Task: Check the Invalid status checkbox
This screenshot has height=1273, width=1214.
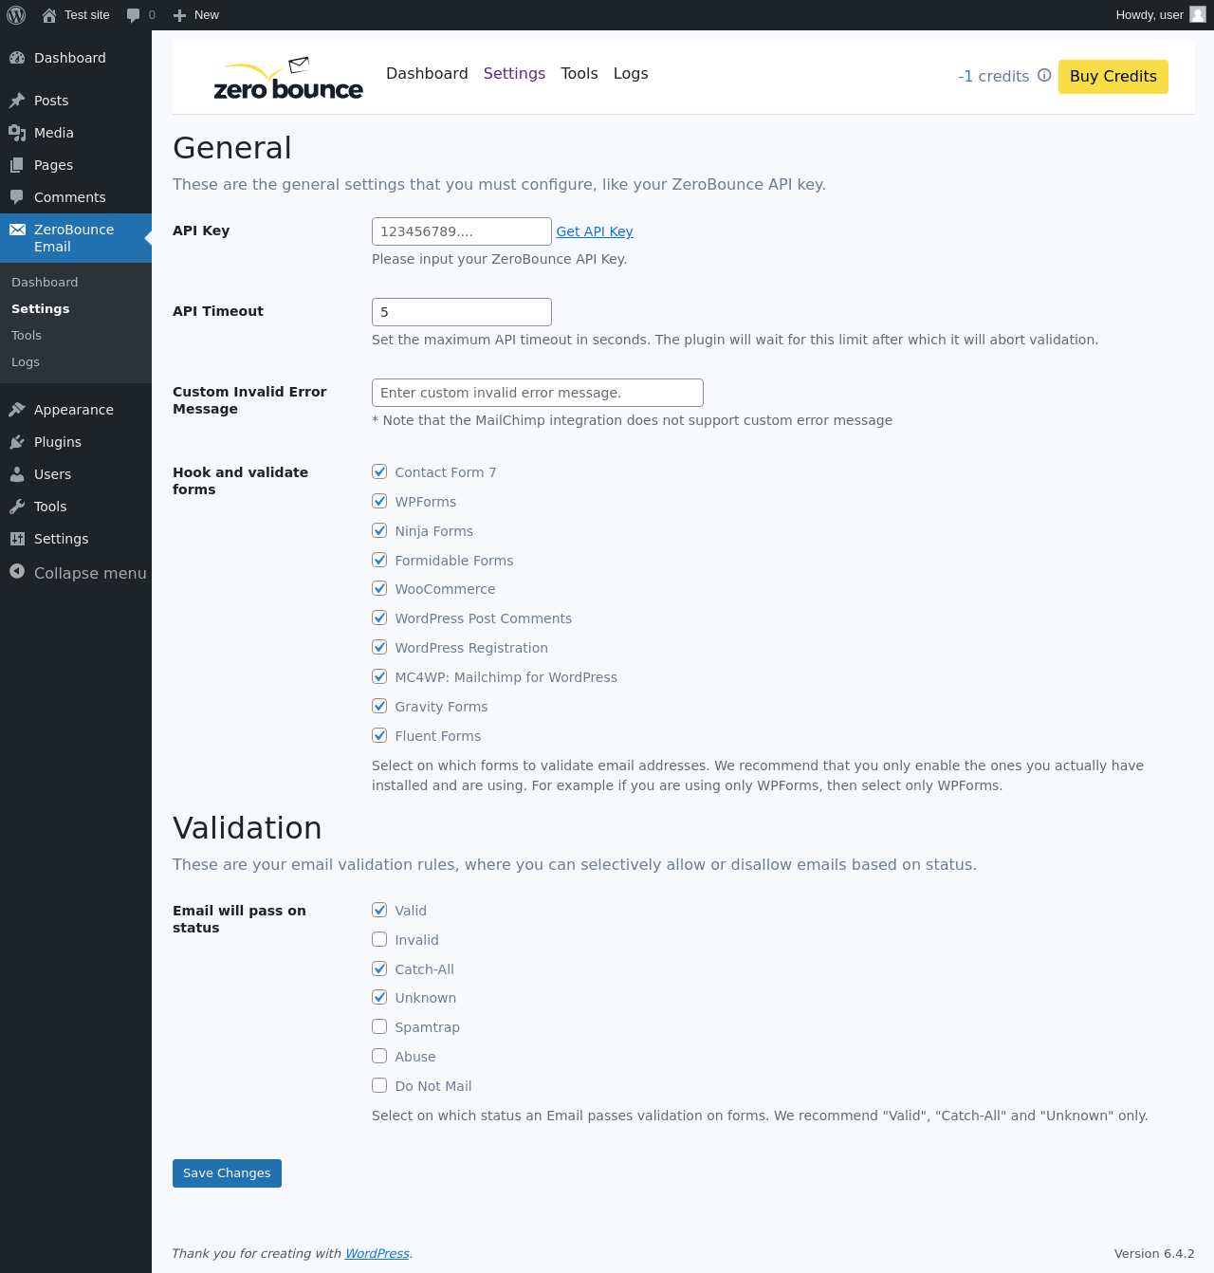Action: click(379, 939)
